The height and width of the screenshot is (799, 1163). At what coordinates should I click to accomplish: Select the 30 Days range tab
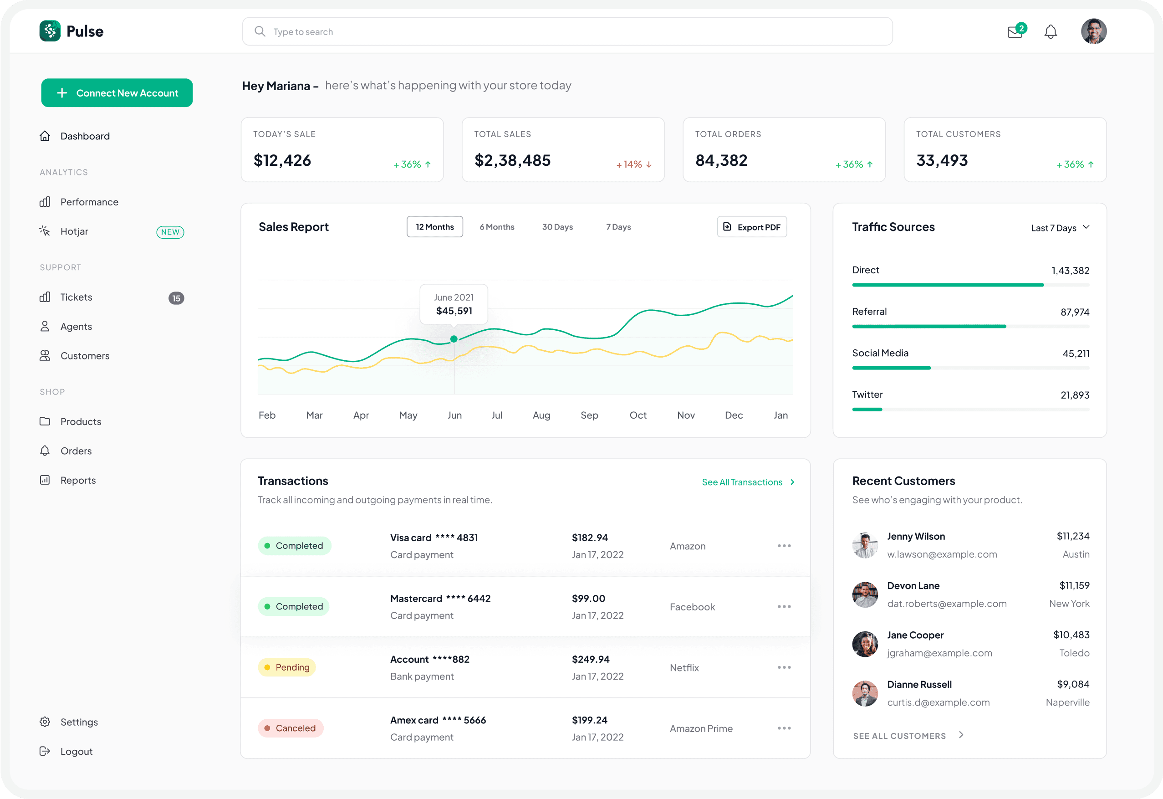click(x=557, y=227)
